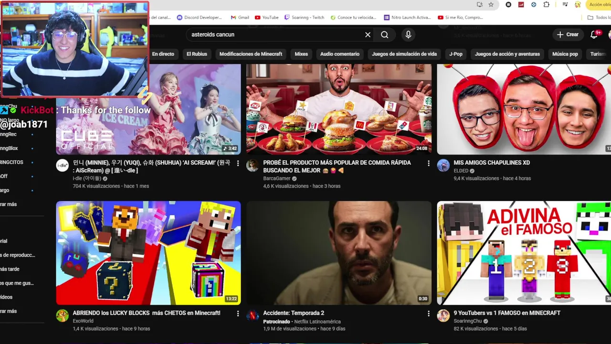Viewport: 611px width, 344px height.
Task: Open the notifications bell
Action: tap(594, 34)
